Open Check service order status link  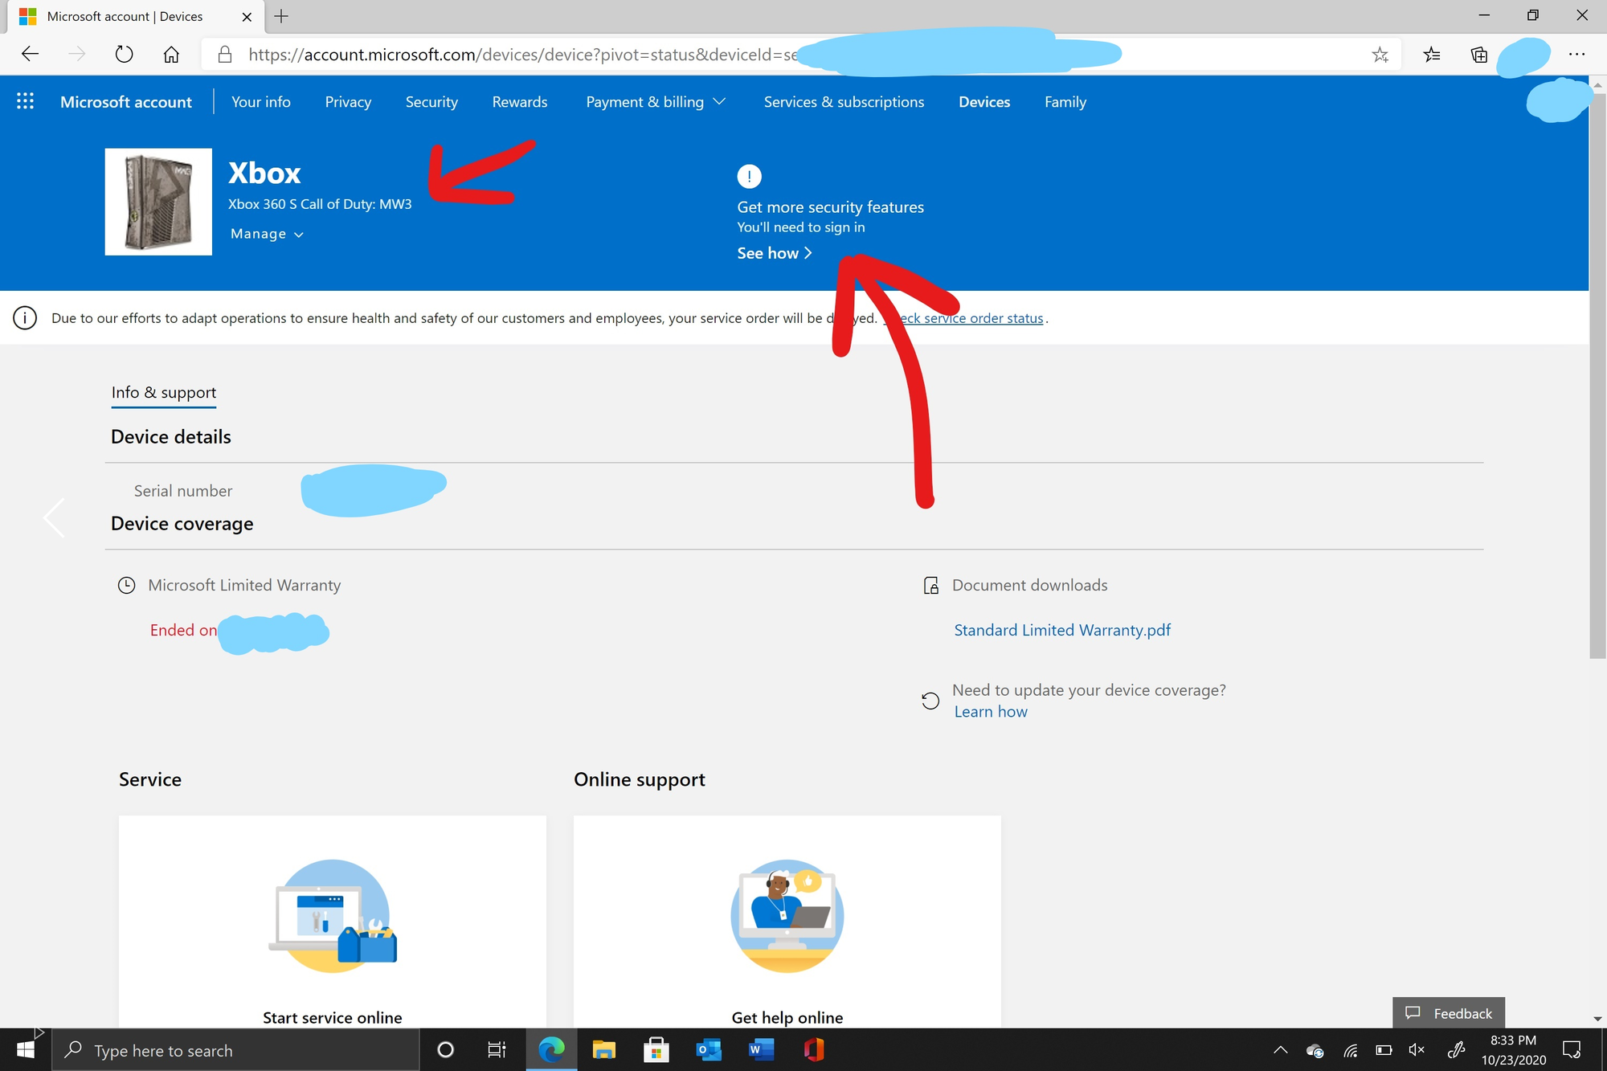tap(964, 318)
